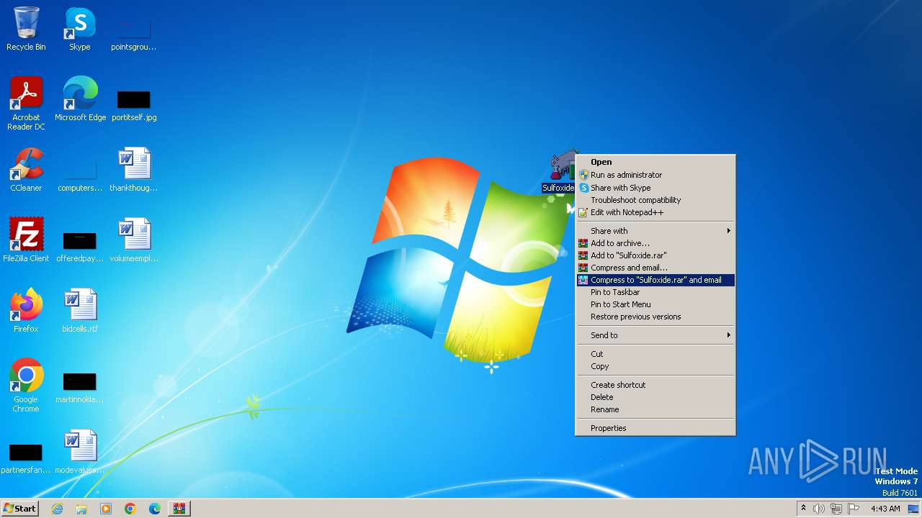This screenshot has height=518, width=922.
Task: Choose Pin to Start Menu
Action: [x=655, y=304]
